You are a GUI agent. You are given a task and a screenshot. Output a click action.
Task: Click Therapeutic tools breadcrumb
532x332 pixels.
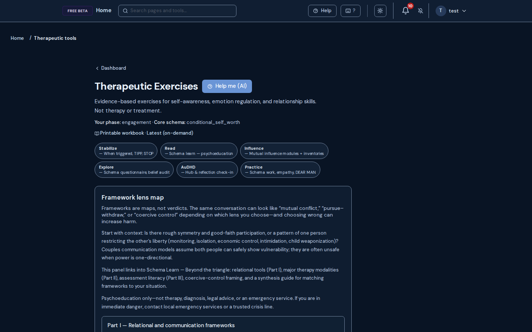(x=55, y=38)
